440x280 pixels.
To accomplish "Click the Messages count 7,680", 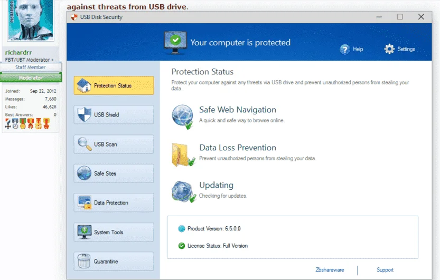I will tap(51, 99).
